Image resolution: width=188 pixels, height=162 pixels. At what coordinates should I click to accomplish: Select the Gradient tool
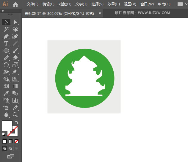[15, 86]
